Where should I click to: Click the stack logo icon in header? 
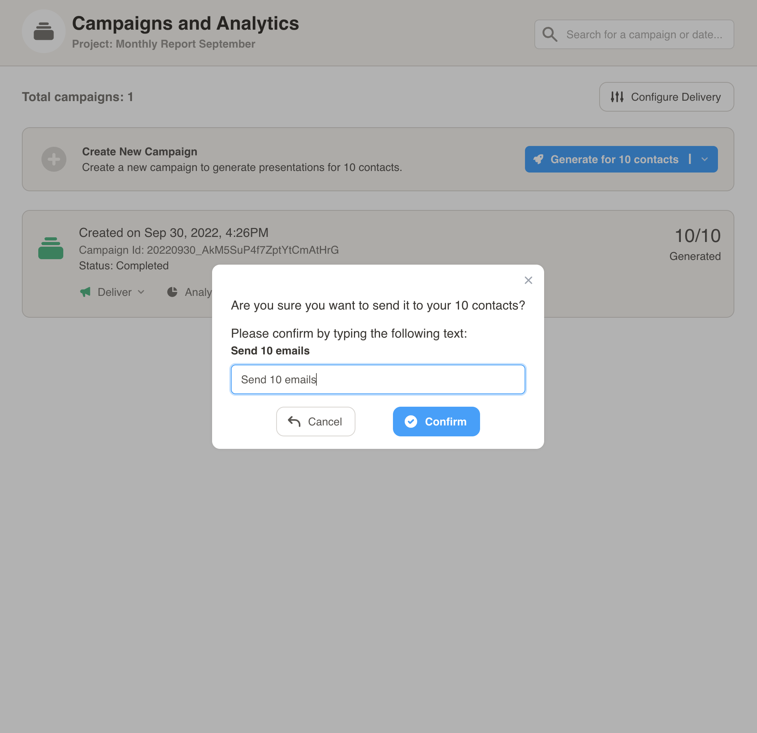pyautogui.click(x=43, y=31)
